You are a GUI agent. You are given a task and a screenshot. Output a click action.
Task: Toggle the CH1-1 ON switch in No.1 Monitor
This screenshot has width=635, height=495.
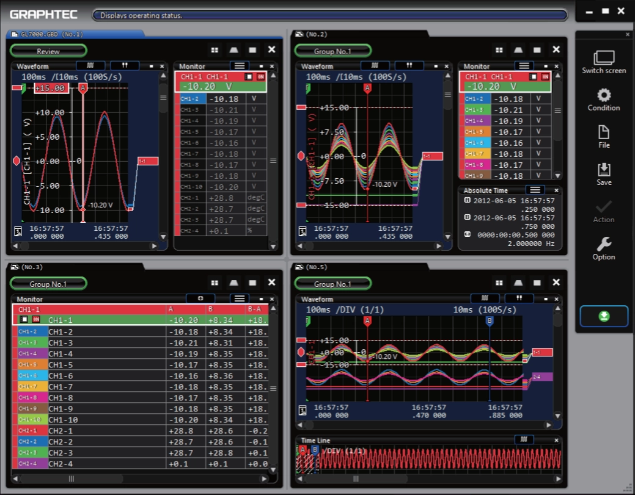point(260,76)
